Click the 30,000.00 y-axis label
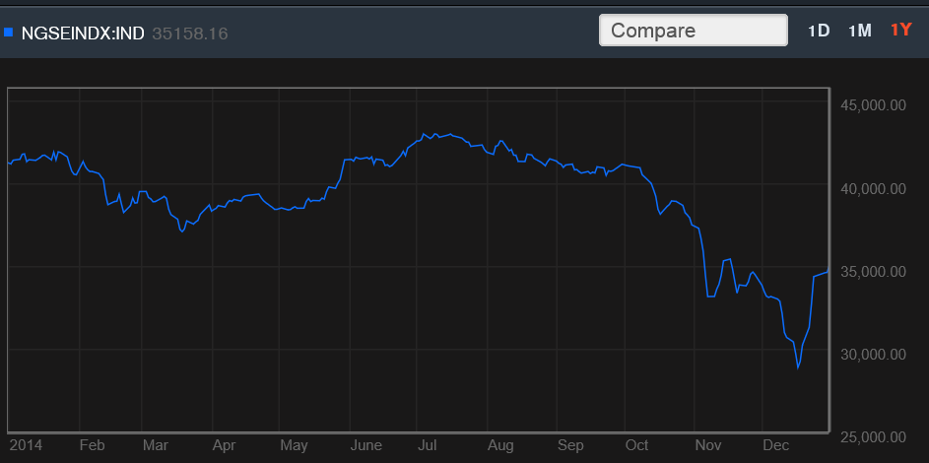Image resolution: width=929 pixels, height=463 pixels. click(x=872, y=354)
